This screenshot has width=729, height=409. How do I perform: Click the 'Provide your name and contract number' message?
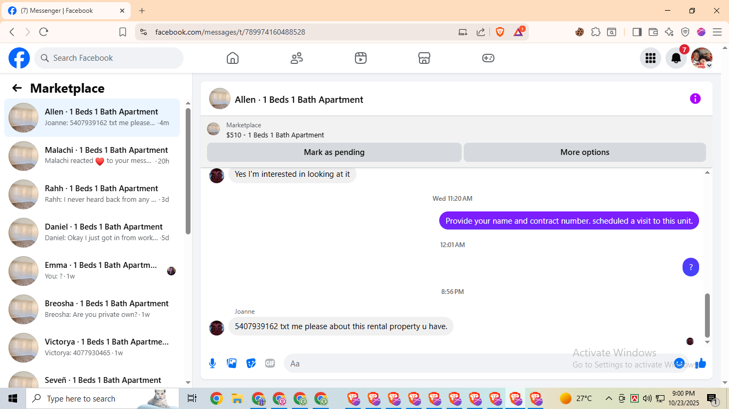click(569, 220)
